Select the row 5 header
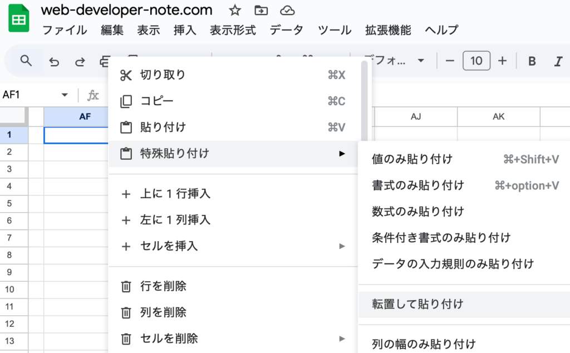Viewport: 570px width, 353px height. point(9,203)
